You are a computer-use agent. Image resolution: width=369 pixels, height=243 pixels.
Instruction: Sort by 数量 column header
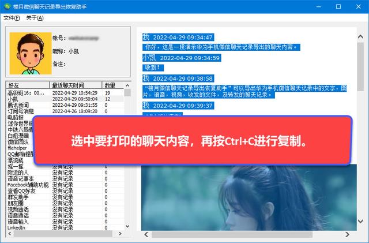click(112, 85)
